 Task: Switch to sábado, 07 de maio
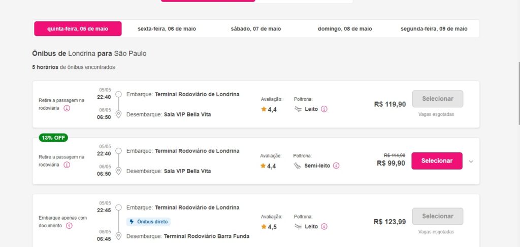pos(256,29)
